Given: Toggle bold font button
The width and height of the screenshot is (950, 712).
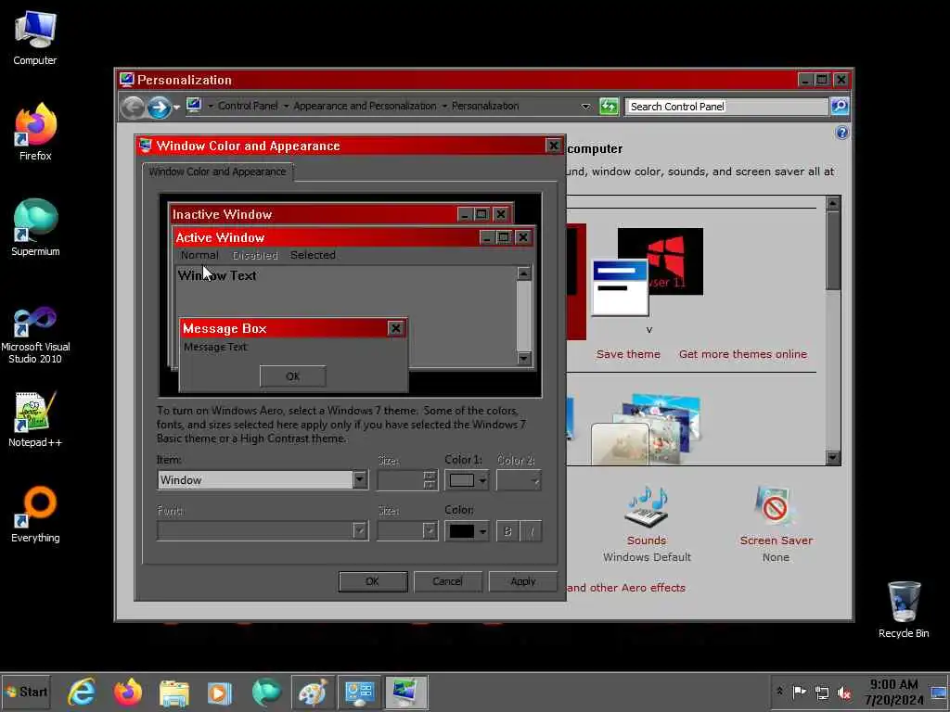Looking at the screenshot, I should click(x=507, y=531).
